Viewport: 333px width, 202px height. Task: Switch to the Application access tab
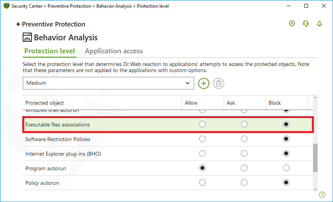(x=114, y=51)
